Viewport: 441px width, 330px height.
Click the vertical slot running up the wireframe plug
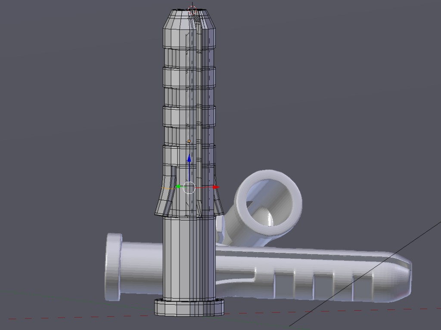coord(199,107)
